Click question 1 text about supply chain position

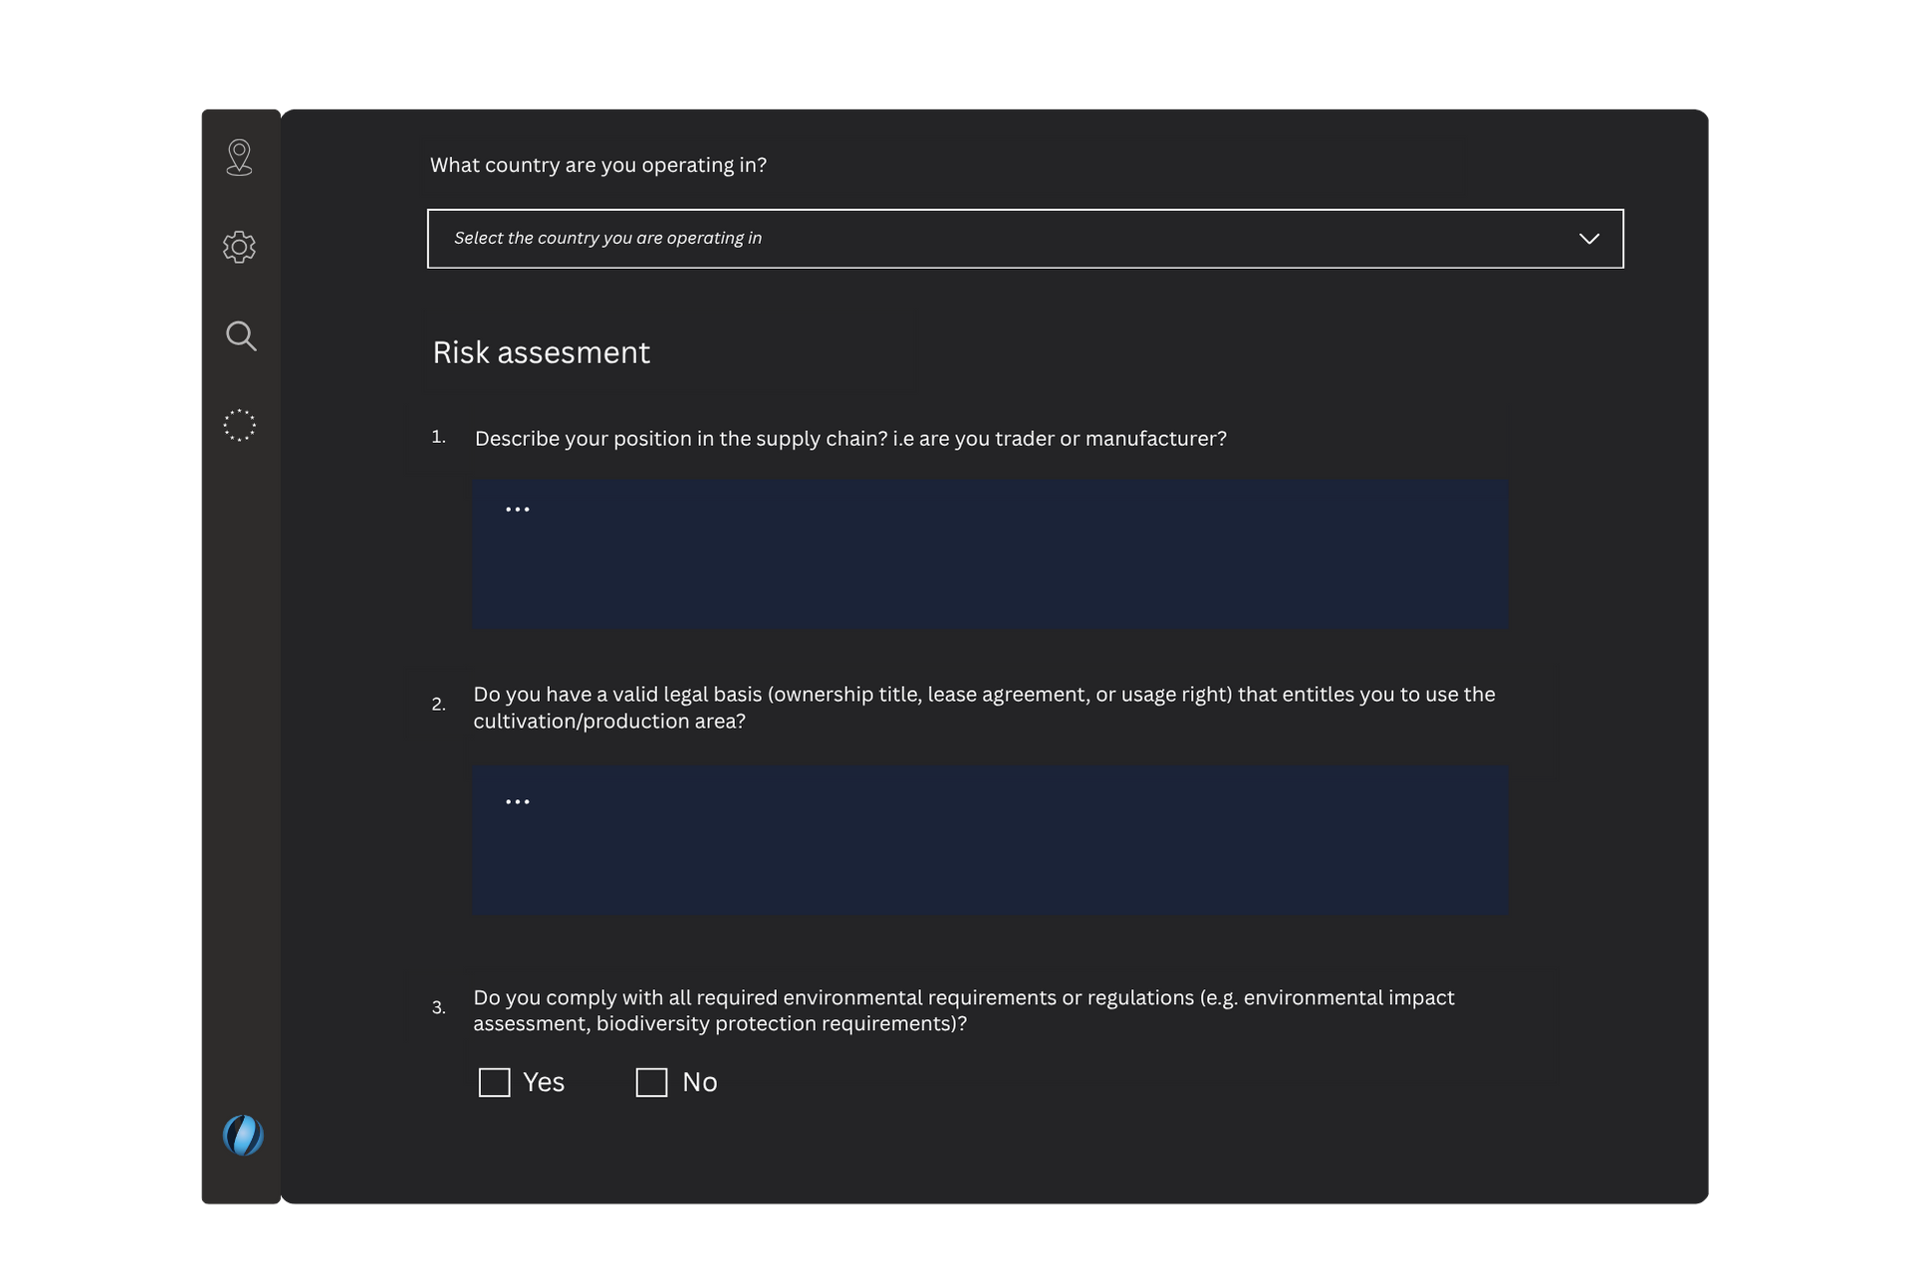tap(850, 439)
